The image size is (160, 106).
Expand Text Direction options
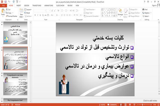[x=90, y=10]
